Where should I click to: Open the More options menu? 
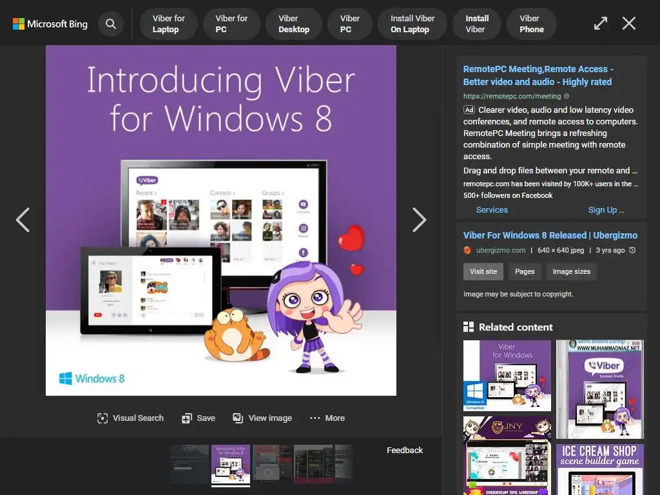(x=327, y=418)
